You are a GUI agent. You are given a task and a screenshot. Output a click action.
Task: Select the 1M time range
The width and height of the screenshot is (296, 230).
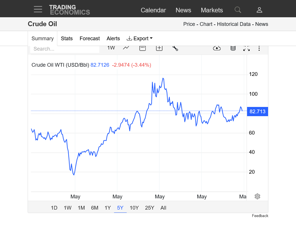click(81, 208)
